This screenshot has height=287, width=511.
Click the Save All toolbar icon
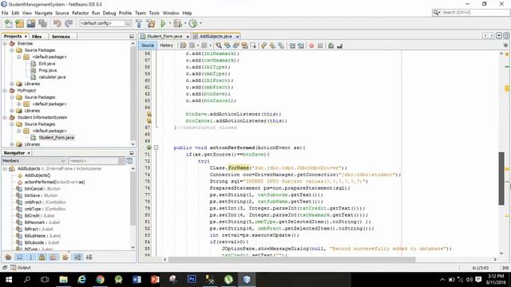coord(42,23)
